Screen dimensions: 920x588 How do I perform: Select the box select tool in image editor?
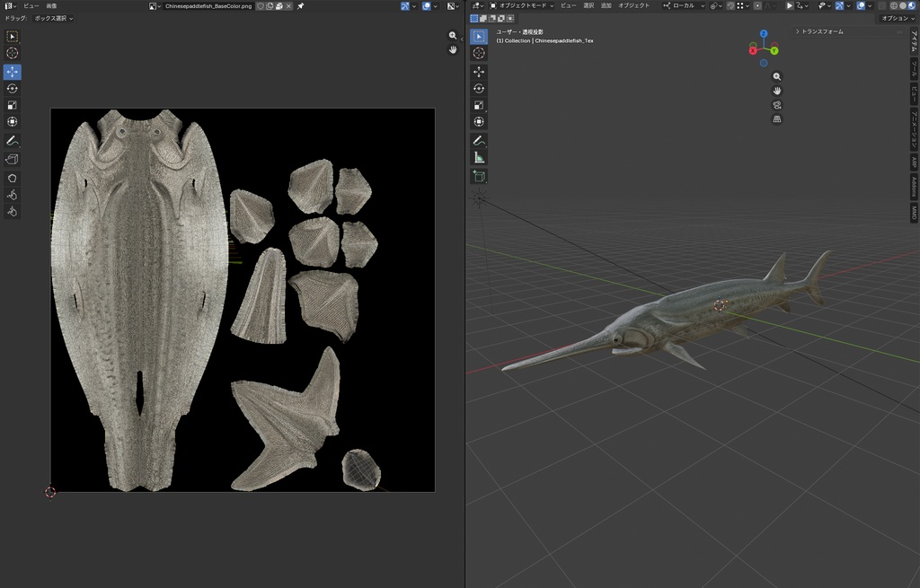pos(12,36)
